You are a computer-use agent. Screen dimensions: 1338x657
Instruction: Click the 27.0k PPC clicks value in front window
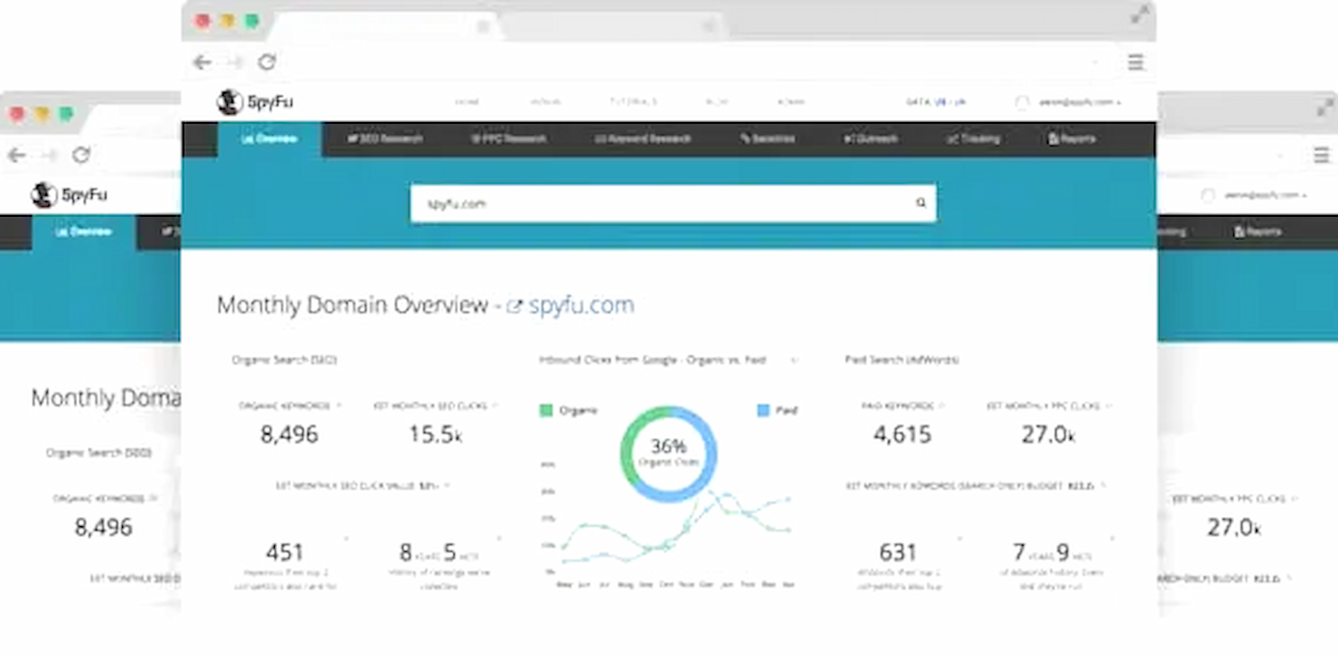pyautogui.click(x=1049, y=435)
